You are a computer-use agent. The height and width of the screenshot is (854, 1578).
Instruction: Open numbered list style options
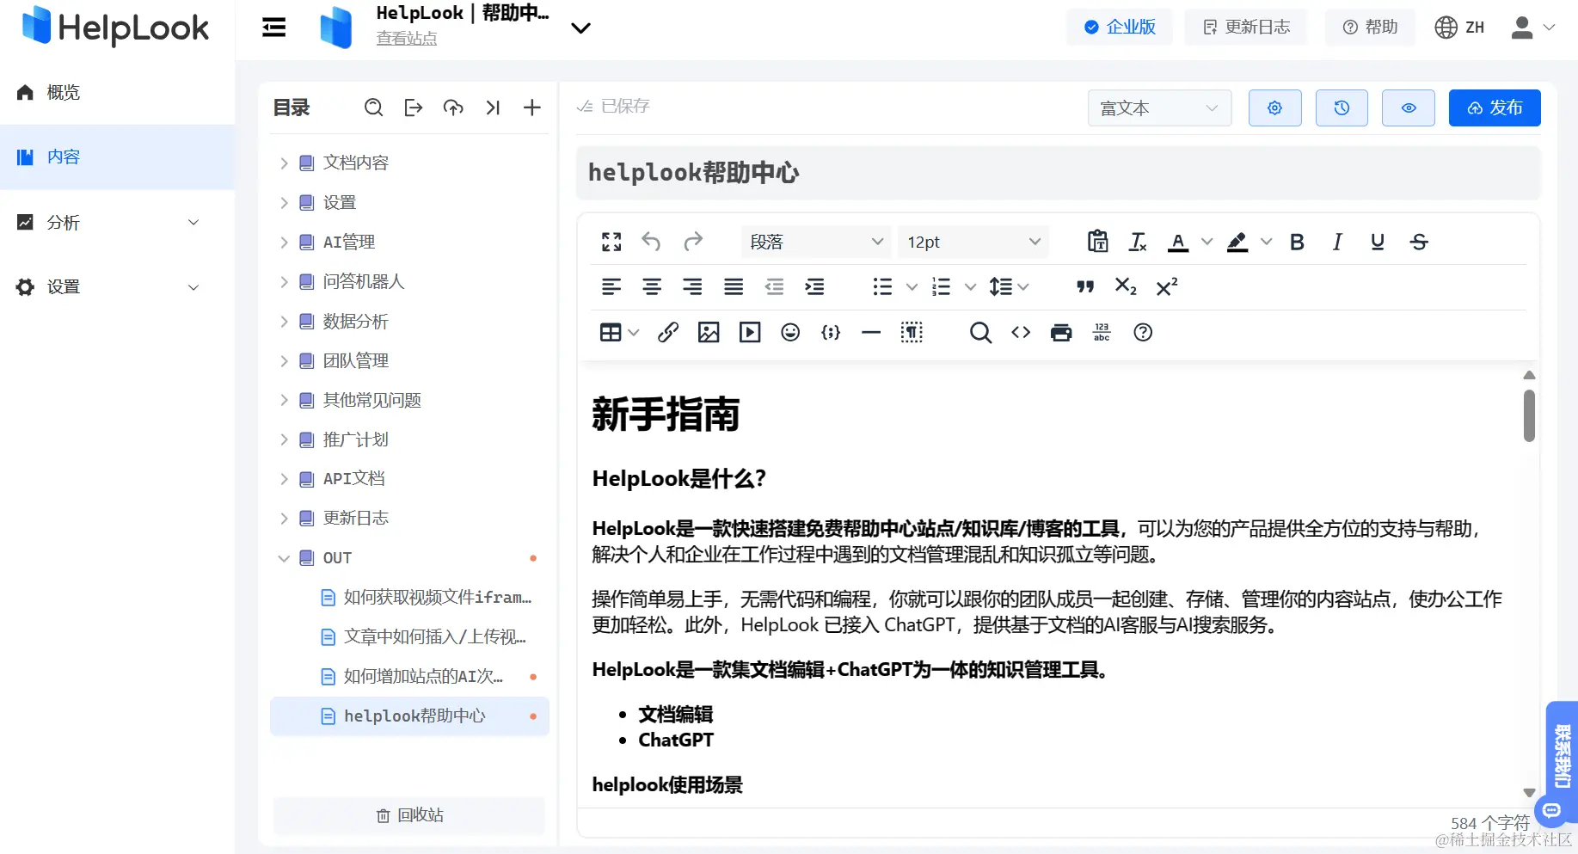970,287
